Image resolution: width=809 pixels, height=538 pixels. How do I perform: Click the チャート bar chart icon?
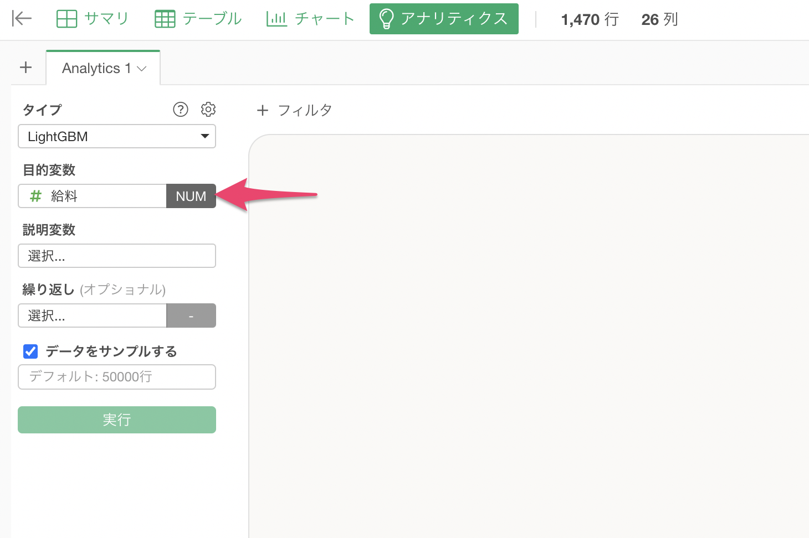(x=277, y=19)
